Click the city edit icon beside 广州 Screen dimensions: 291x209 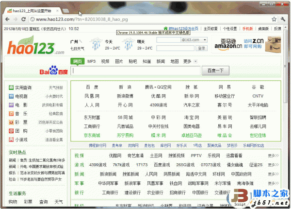pyautogui.click(x=81, y=41)
